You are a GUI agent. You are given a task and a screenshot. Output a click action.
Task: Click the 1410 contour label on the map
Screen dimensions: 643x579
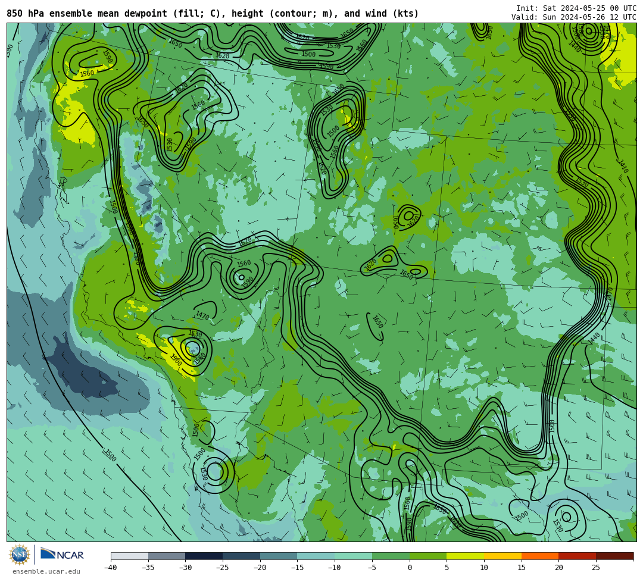(x=623, y=166)
